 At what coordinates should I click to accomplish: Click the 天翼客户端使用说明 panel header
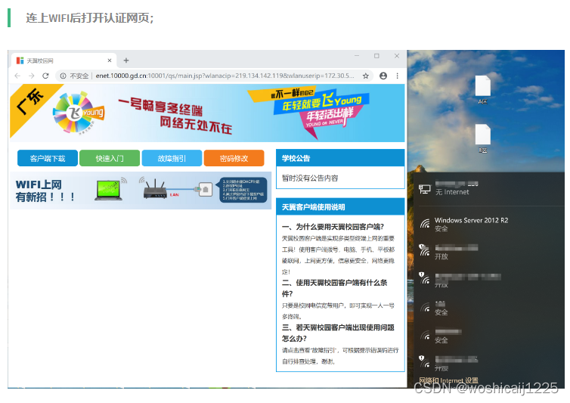point(340,207)
